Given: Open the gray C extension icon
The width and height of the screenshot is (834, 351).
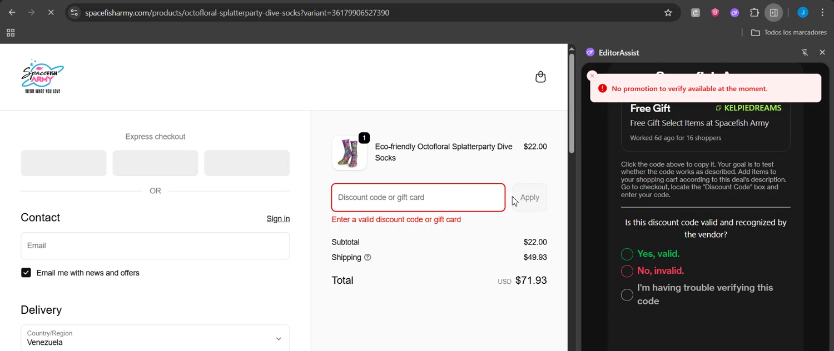Looking at the screenshot, I should click(696, 12).
